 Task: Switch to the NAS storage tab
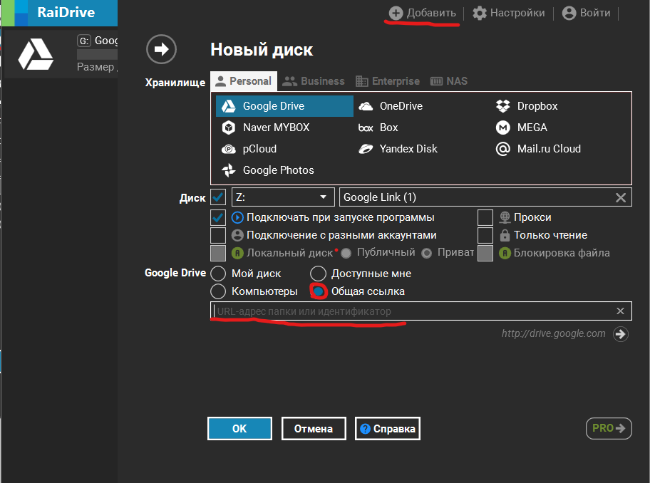pyautogui.click(x=449, y=81)
